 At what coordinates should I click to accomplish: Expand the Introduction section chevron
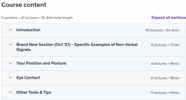11,30
